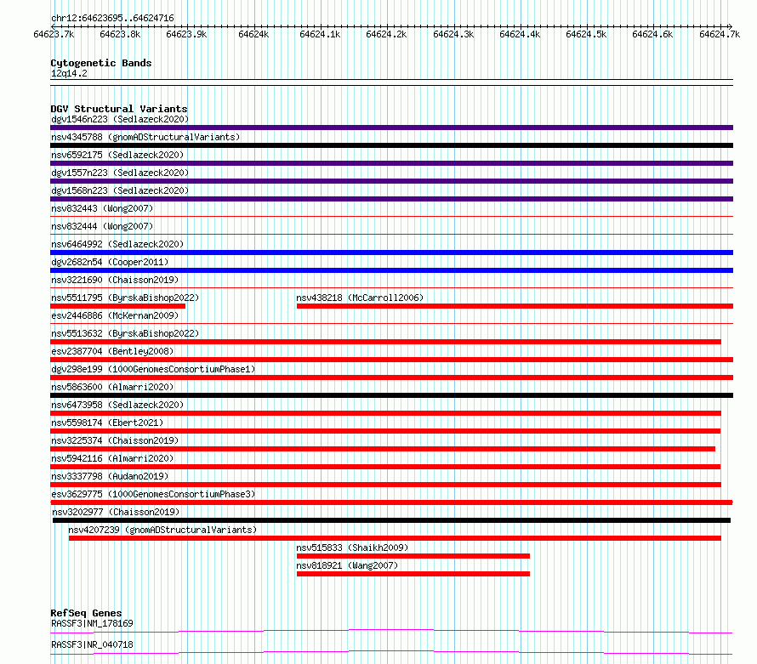This screenshot has height=664, width=757.
Task: Select the nsv5863600 (Almarri2020) label
Action: (x=112, y=387)
